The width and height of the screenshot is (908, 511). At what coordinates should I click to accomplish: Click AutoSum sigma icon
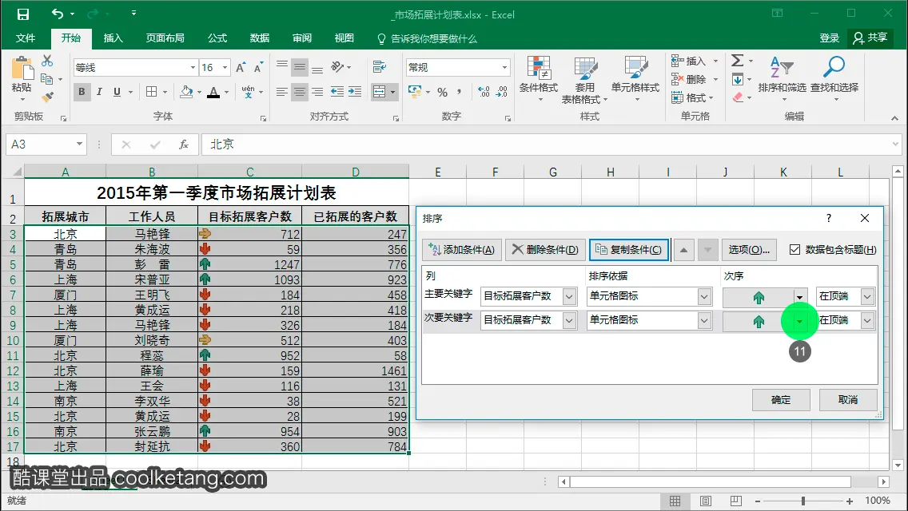(x=737, y=61)
